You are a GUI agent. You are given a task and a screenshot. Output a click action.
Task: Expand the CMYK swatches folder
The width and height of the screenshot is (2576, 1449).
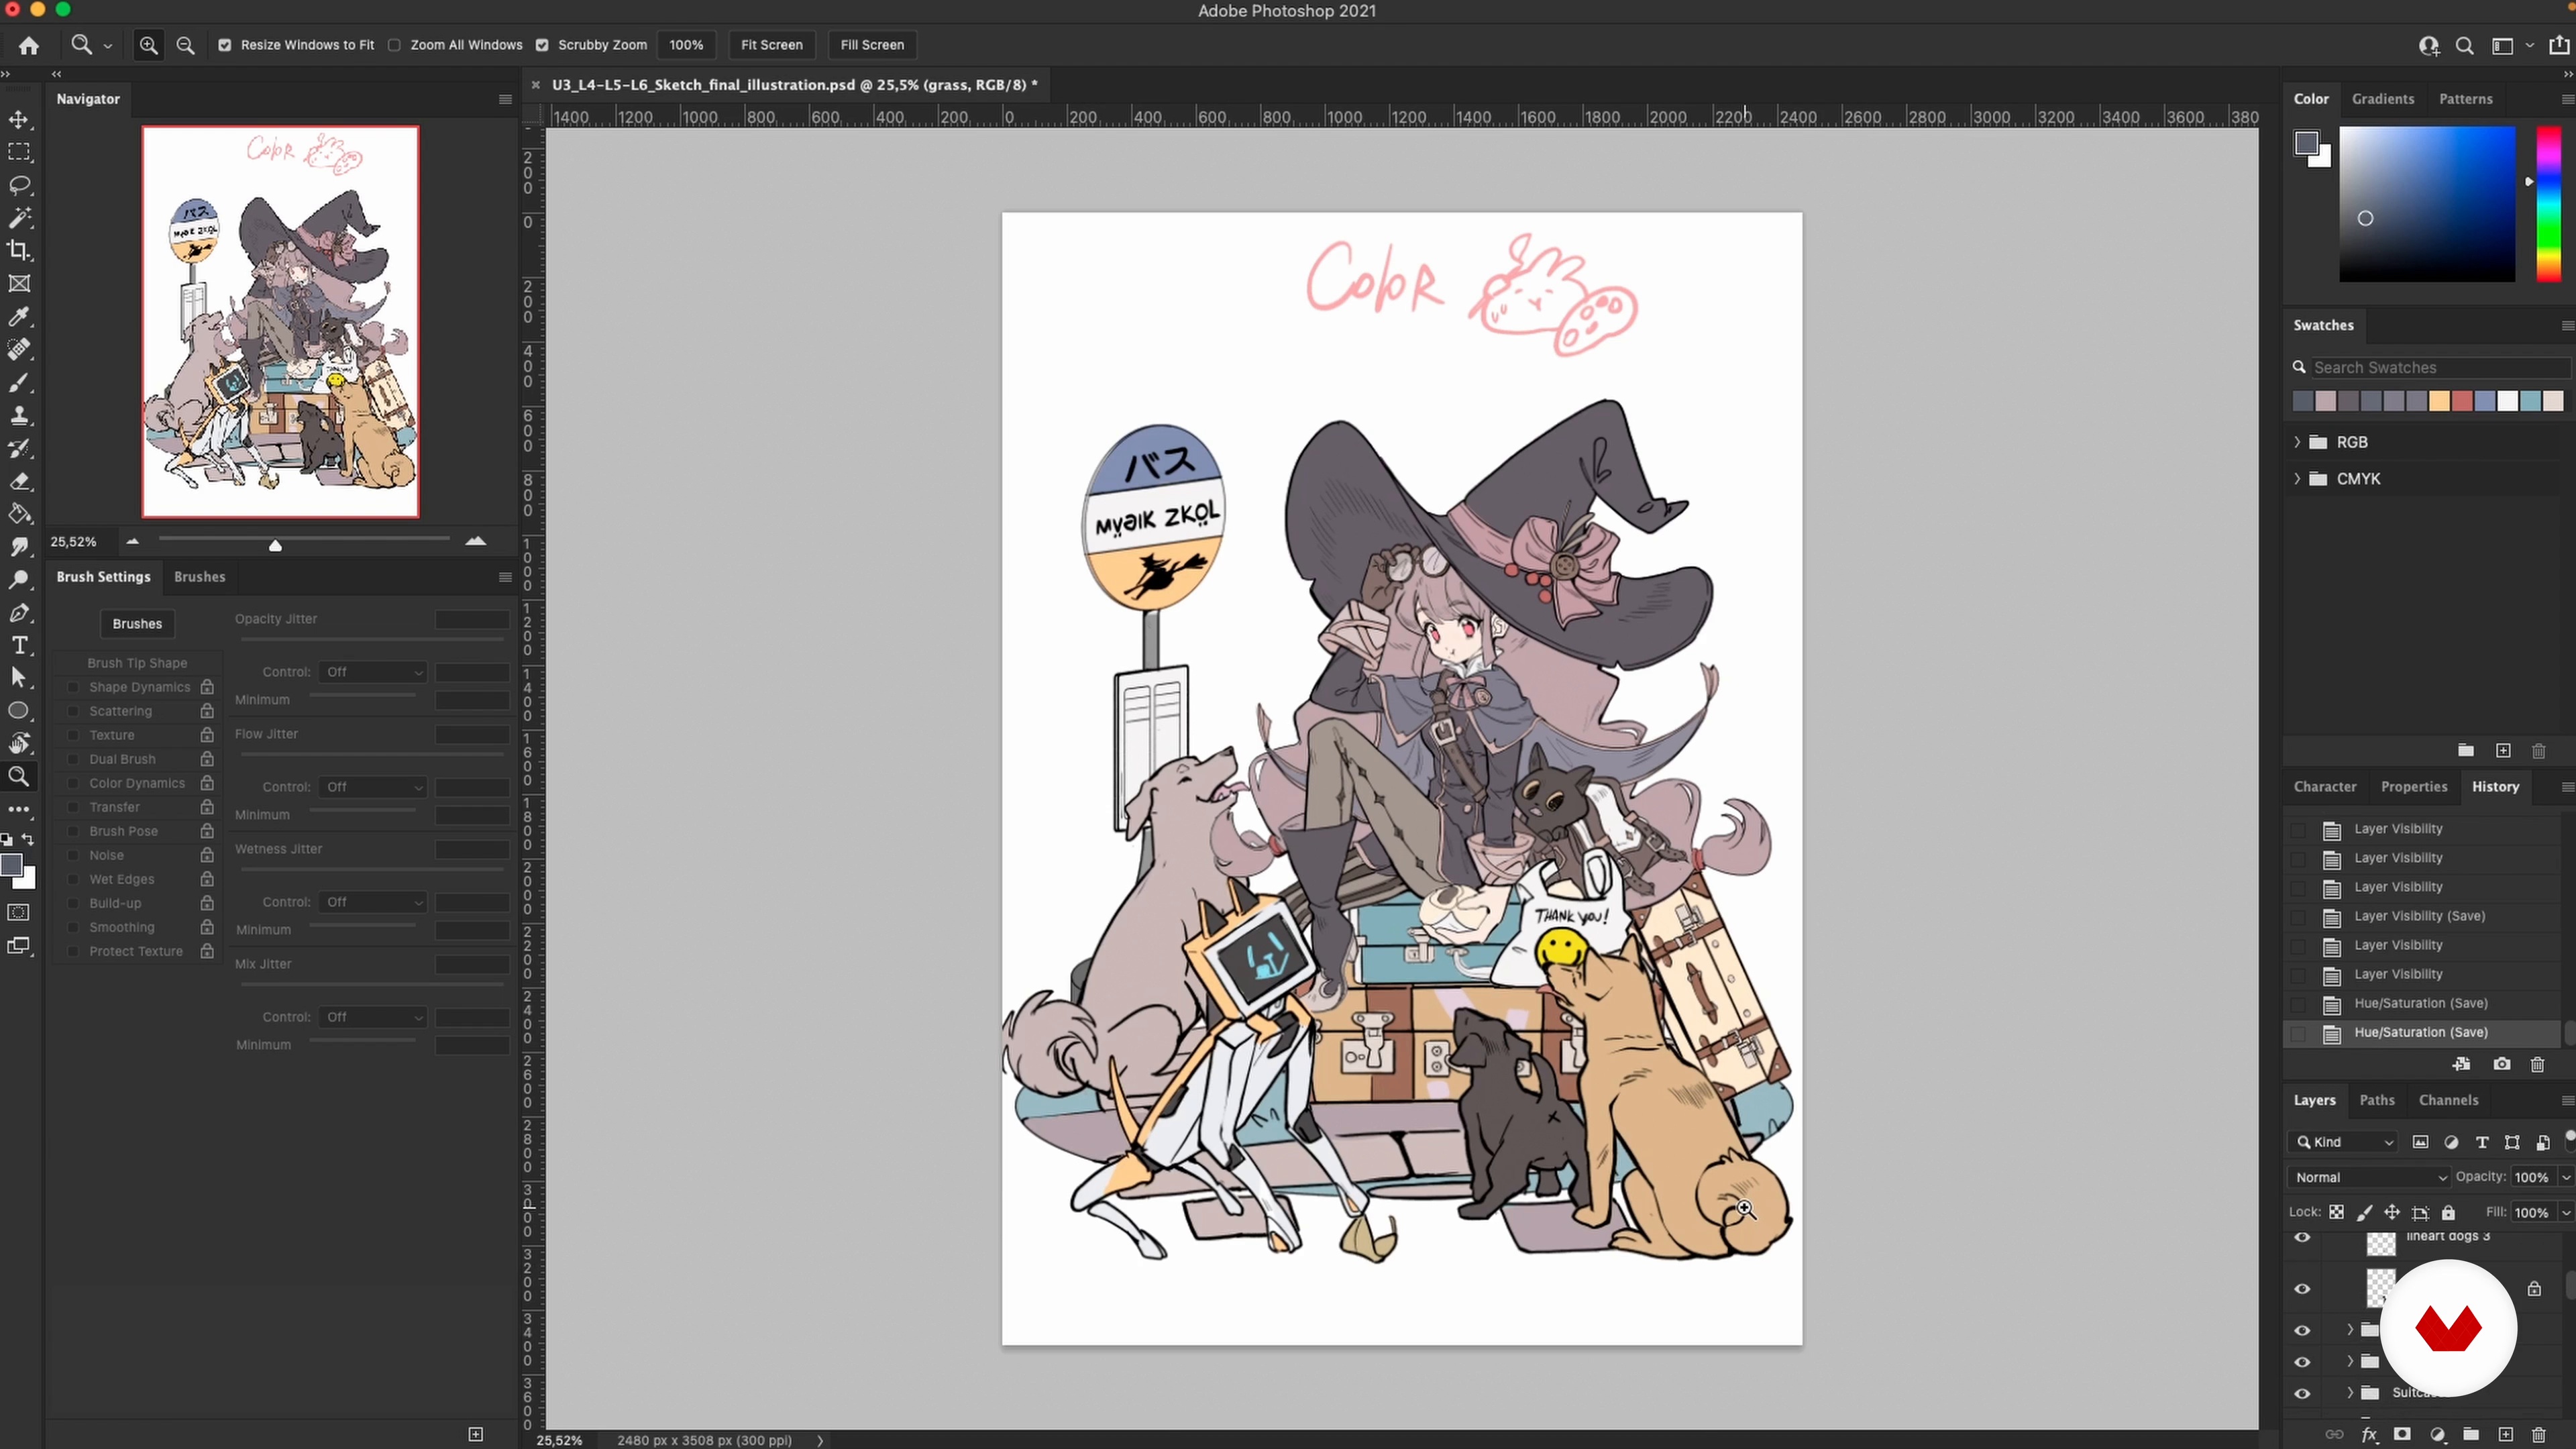pos(2297,479)
